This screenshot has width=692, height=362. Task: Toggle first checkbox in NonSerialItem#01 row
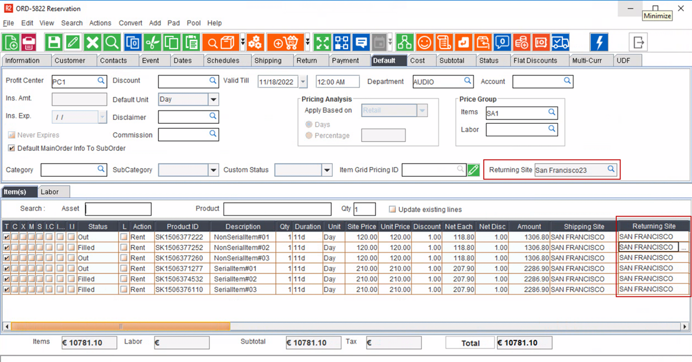tap(7, 237)
